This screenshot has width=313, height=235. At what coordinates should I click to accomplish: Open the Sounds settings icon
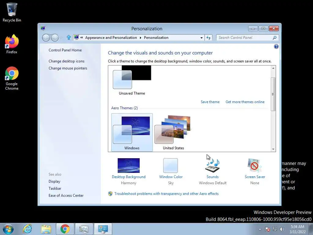pyautogui.click(x=212, y=166)
